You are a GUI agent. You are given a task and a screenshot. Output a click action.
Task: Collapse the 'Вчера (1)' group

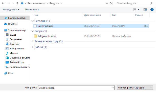click(x=32, y=31)
